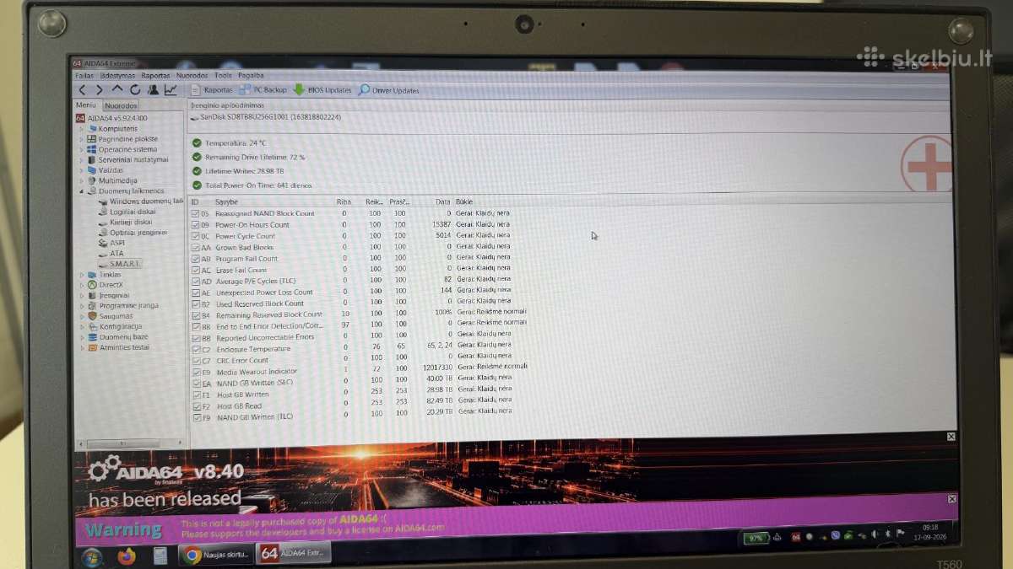This screenshot has width=1013, height=569.
Task: Close the purple Warning license banner
Action: pos(953,499)
